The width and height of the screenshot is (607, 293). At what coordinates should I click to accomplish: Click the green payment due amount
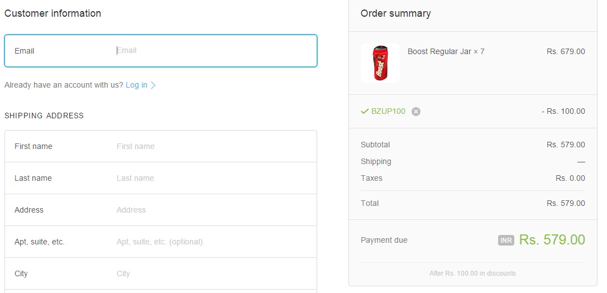pos(552,240)
